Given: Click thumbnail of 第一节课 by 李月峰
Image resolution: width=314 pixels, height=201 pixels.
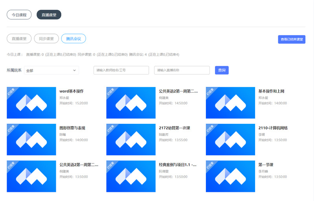Looking at the screenshot, I should [x=230, y=176].
